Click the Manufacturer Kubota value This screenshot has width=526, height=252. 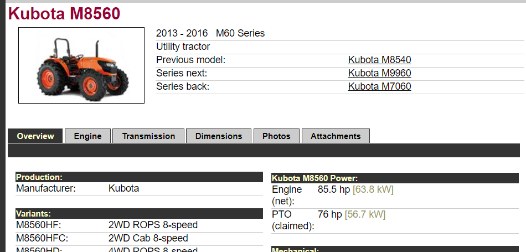coord(124,188)
